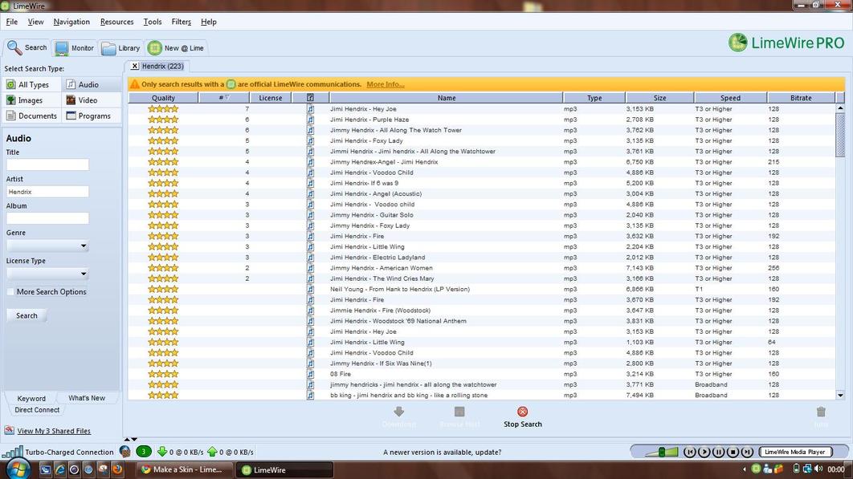Switch to the Monitor tab
Screen dimensions: 853x479
pos(75,48)
